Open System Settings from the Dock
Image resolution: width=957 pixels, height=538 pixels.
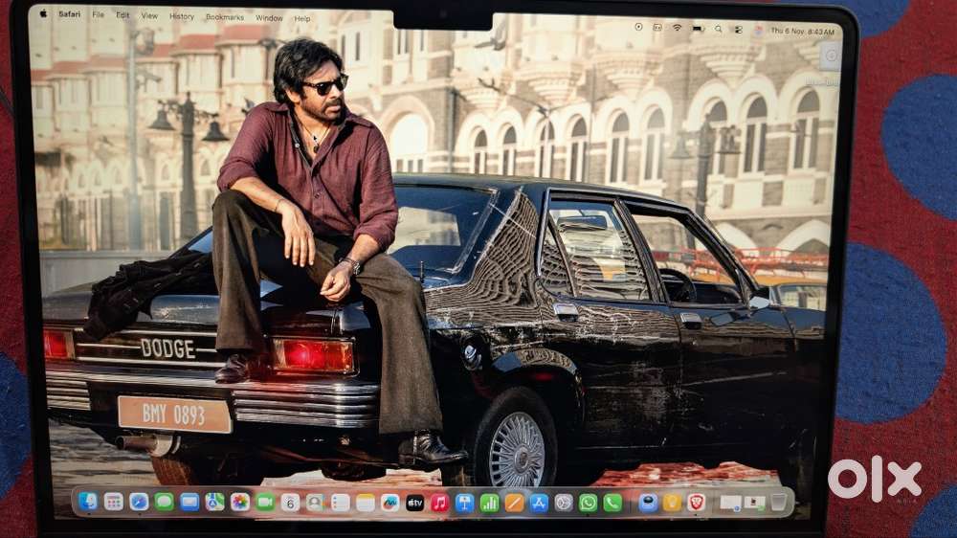click(x=564, y=503)
